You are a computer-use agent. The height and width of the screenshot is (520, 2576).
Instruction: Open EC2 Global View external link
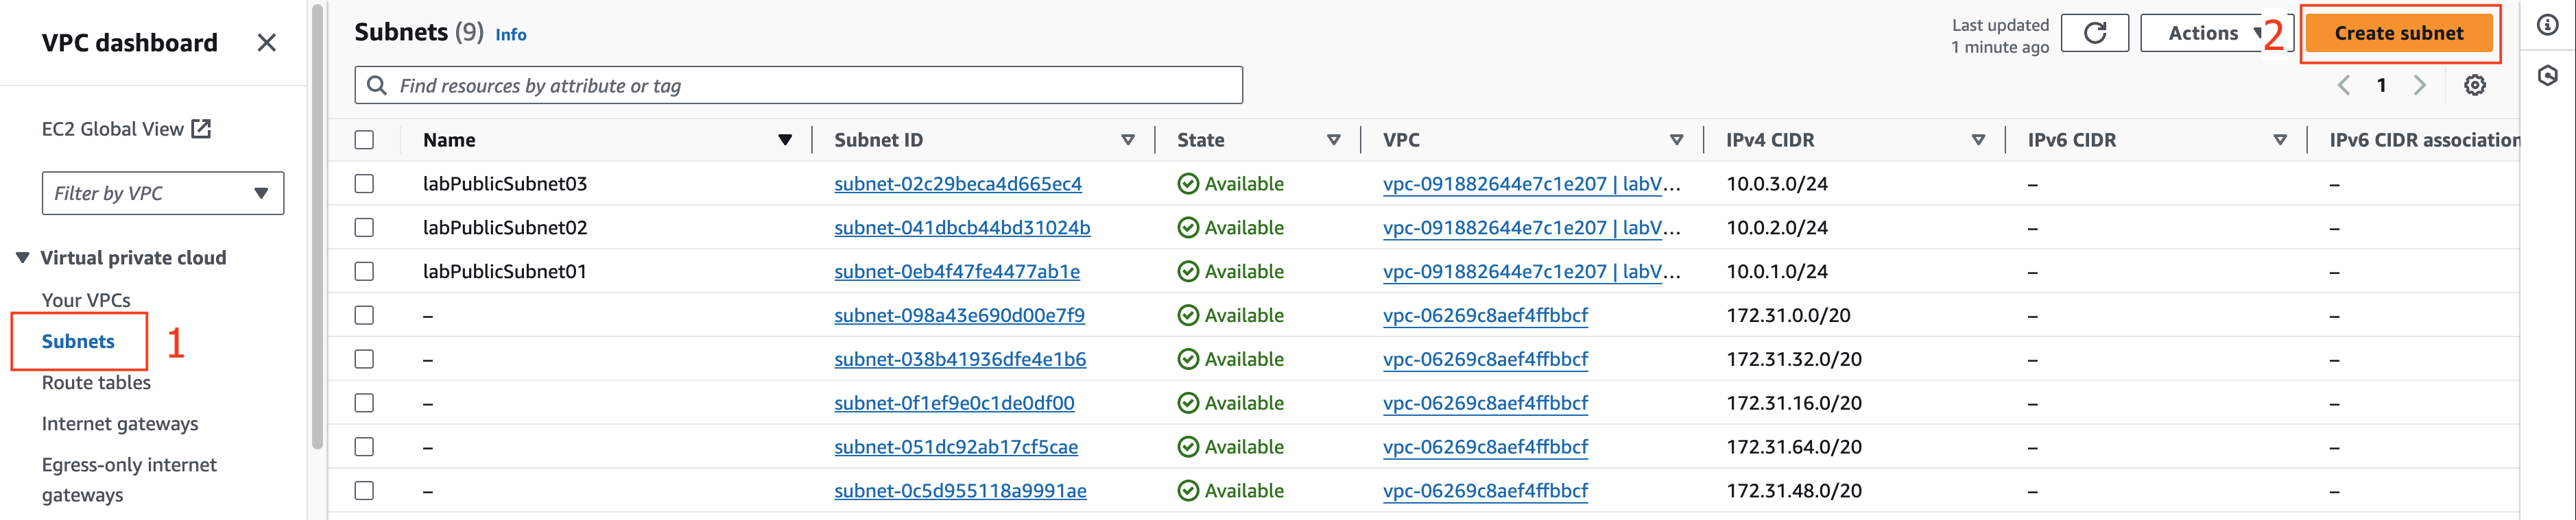(x=126, y=129)
